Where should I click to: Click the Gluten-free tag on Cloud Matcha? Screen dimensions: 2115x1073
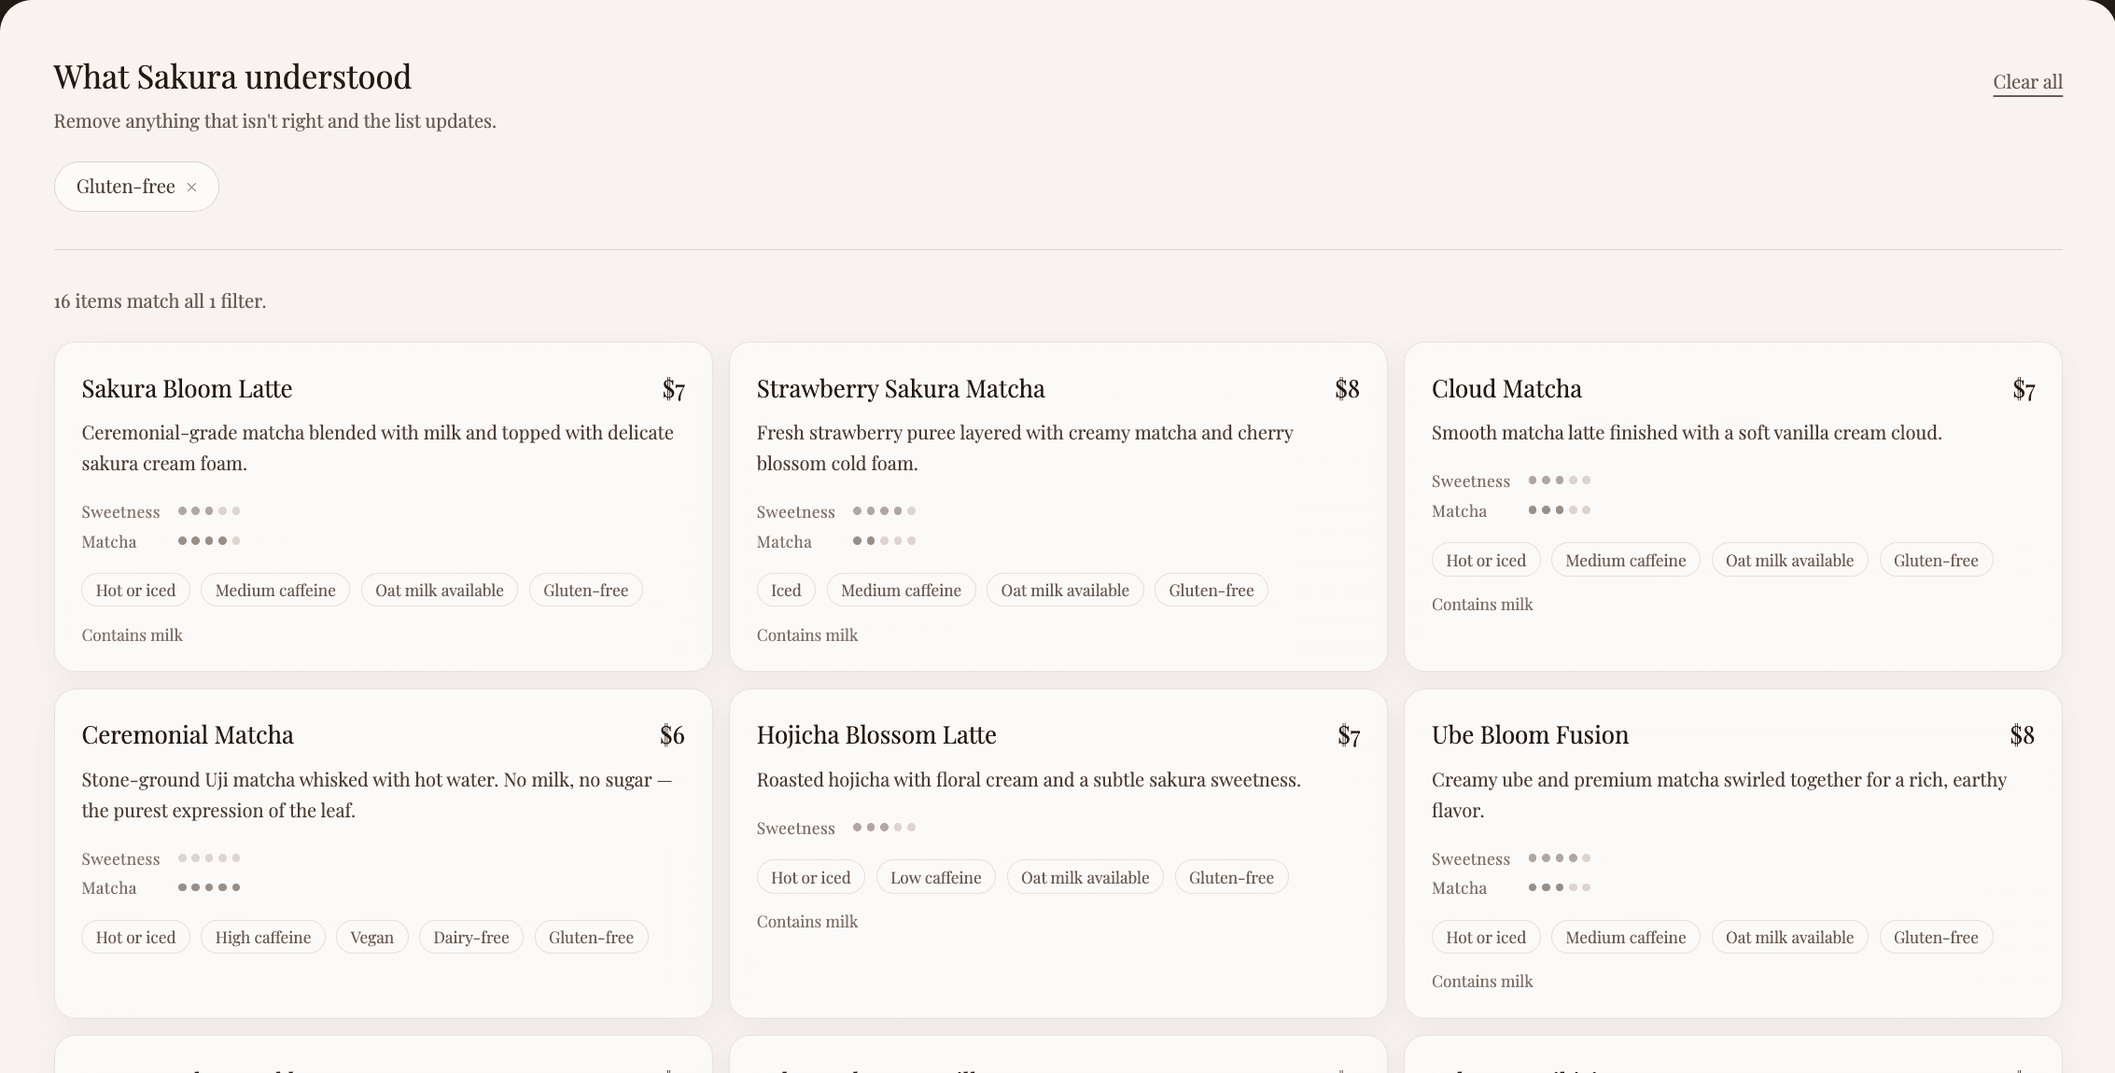(1936, 561)
